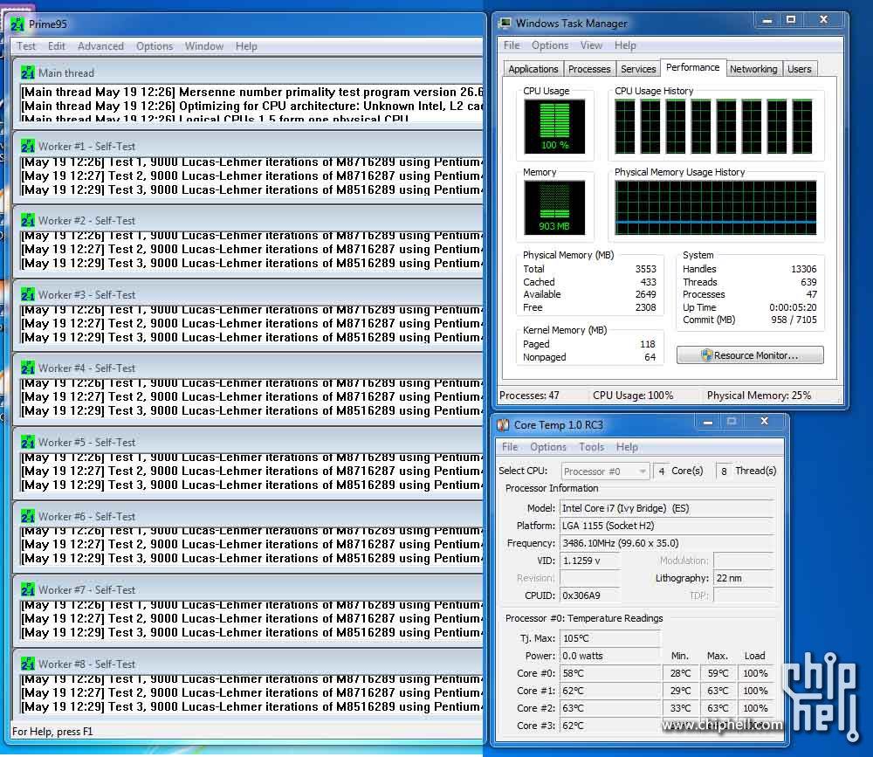This screenshot has width=873, height=757.
Task: Click the CPUID field showing 0x306A9
Action: (589, 595)
